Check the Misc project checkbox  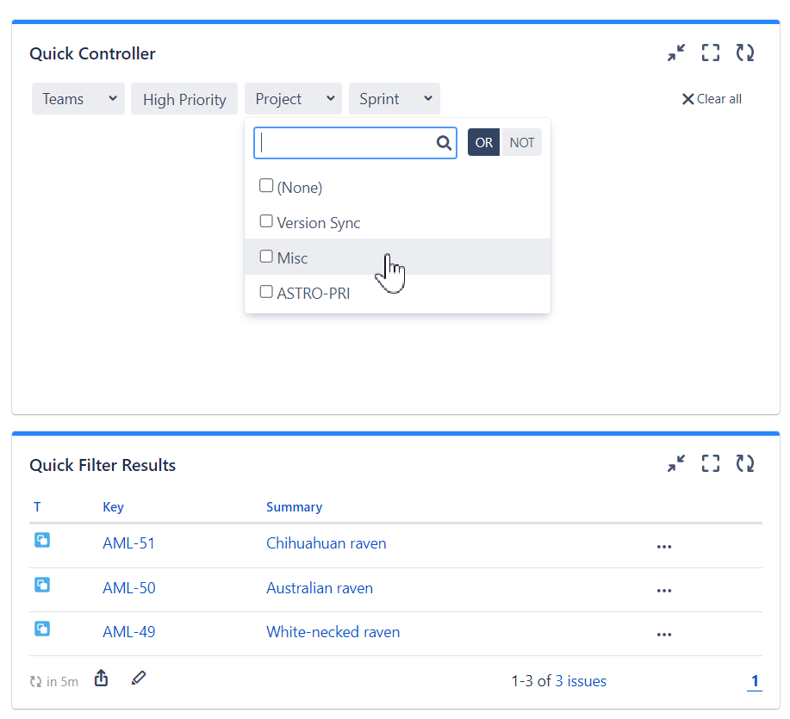266,256
